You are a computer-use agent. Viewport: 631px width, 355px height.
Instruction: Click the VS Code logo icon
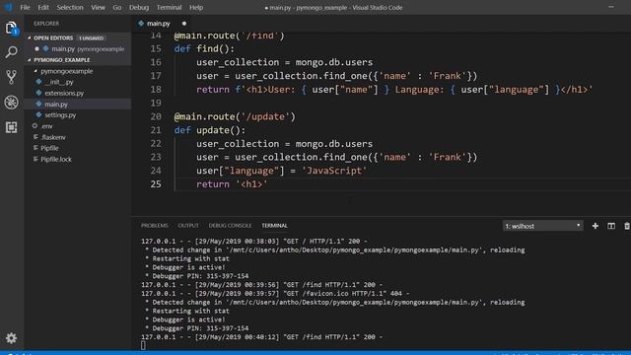(x=8, y=7)
